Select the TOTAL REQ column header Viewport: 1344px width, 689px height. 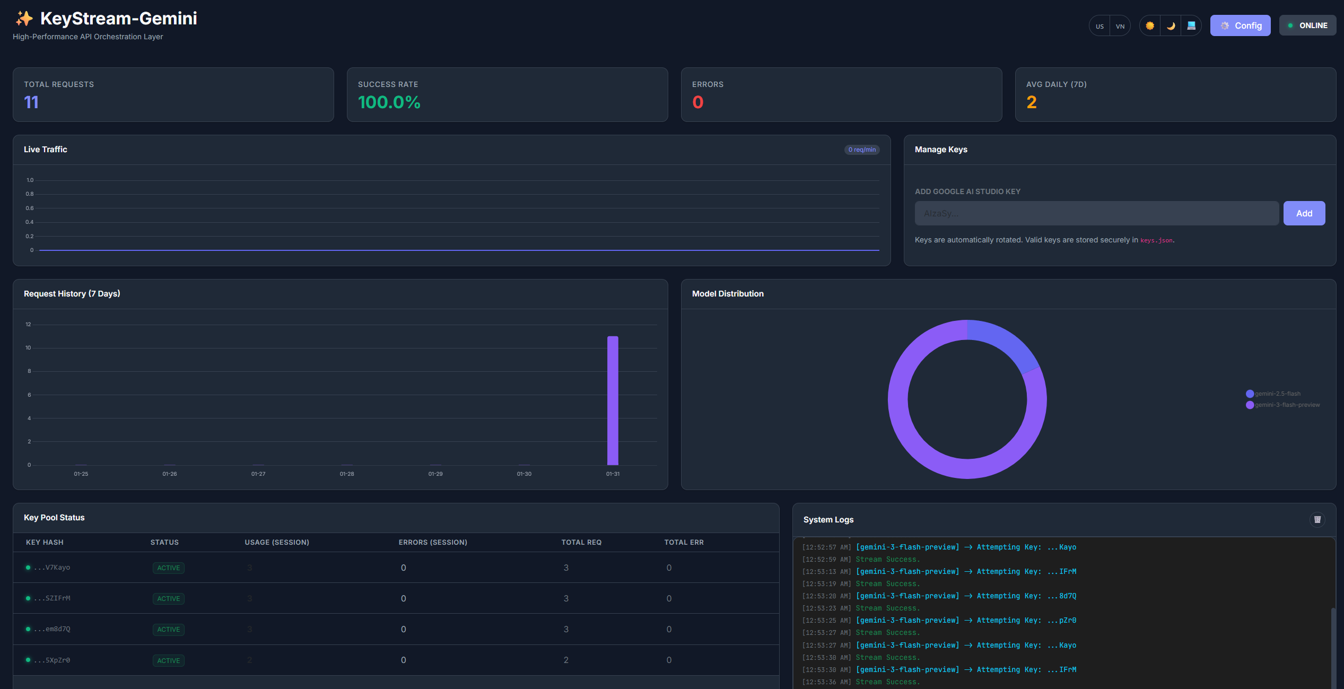[x=581, y=542]
